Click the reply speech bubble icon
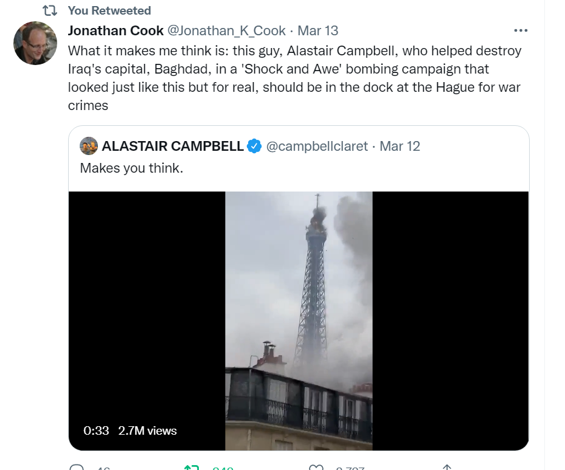 click(x=77, y=468)
